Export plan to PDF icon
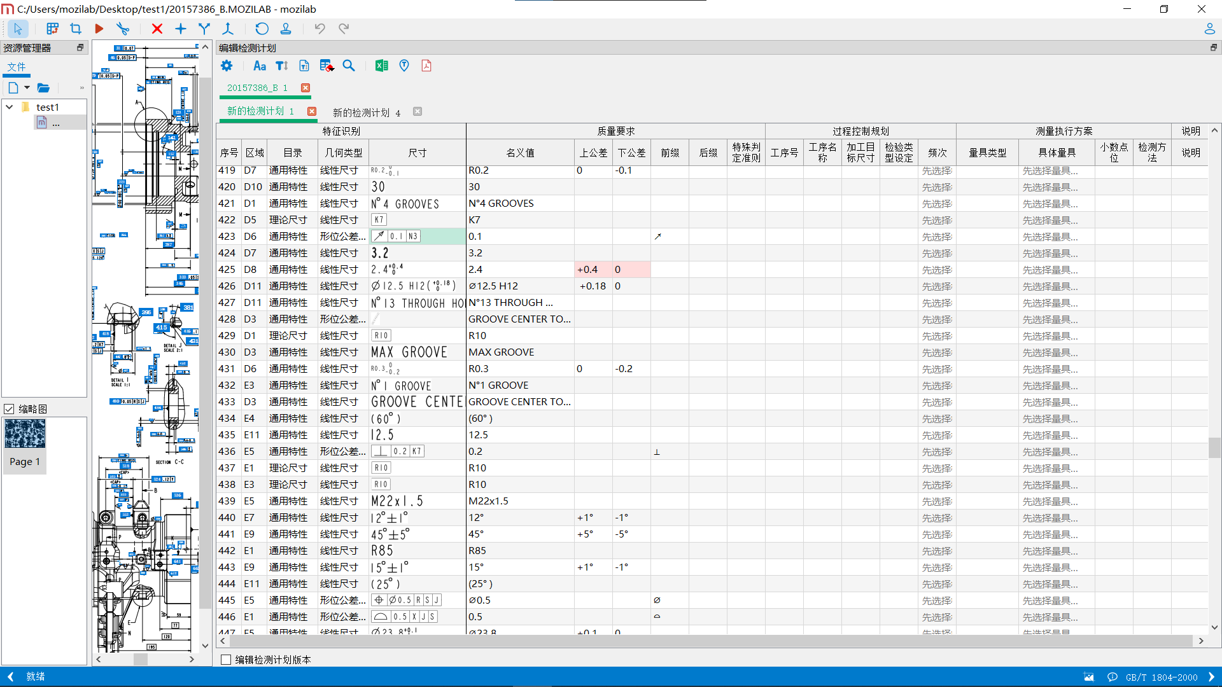This screenshot has width=1222, height=687. click(426, 66)
